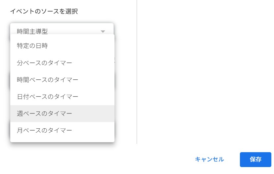
Task: Save the trigger settings
Action: (255, 159)
